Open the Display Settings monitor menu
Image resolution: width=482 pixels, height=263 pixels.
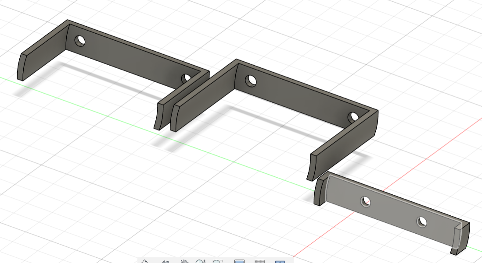(x=239, y=261)
